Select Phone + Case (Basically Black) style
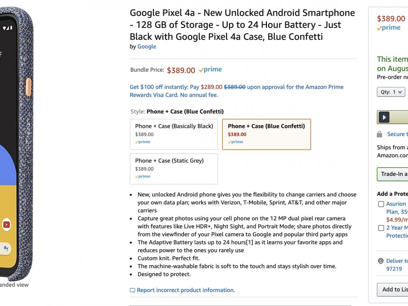The width and height of the screenshot is (408, 306). click(174, 134)
